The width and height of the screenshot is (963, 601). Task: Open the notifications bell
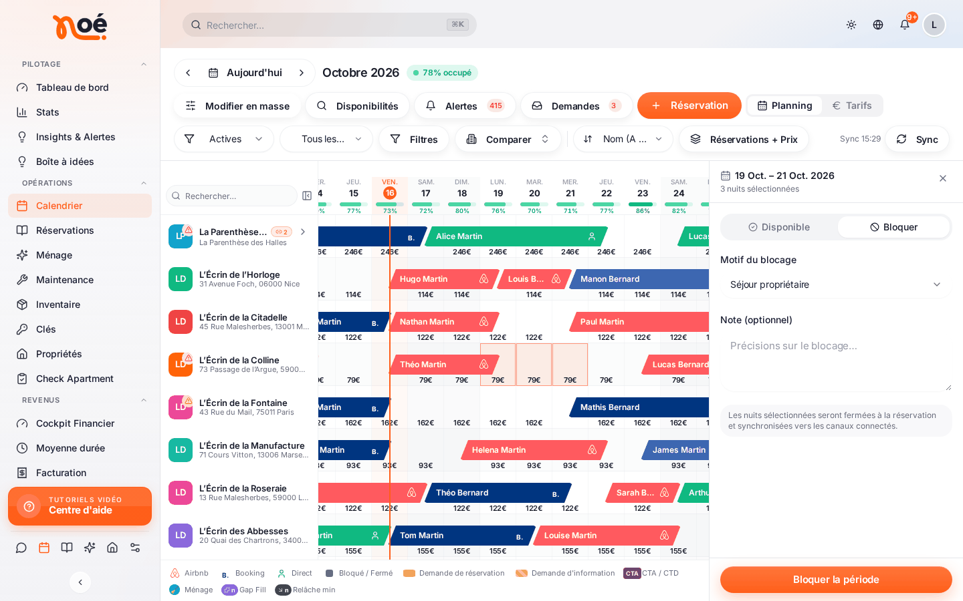tap(905, 25)
